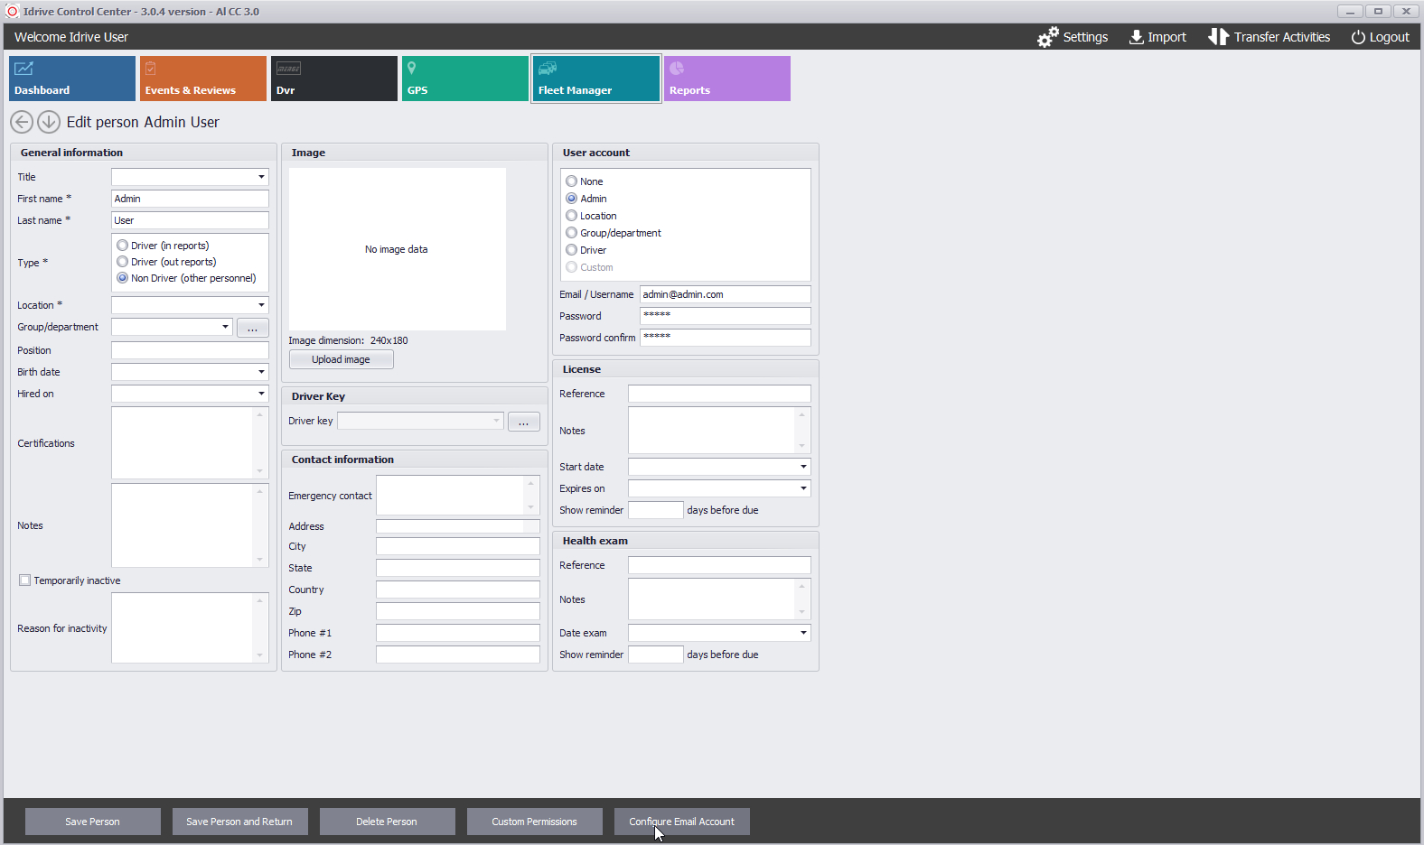The image size is (1424, 845).
Task: Click the Upload image button
Action: point(341,359)
